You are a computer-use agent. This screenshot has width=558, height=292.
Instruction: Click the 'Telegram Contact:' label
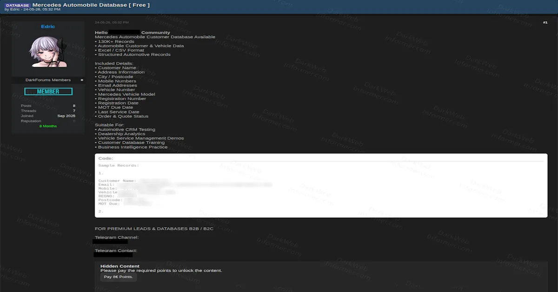coord(116,251)
